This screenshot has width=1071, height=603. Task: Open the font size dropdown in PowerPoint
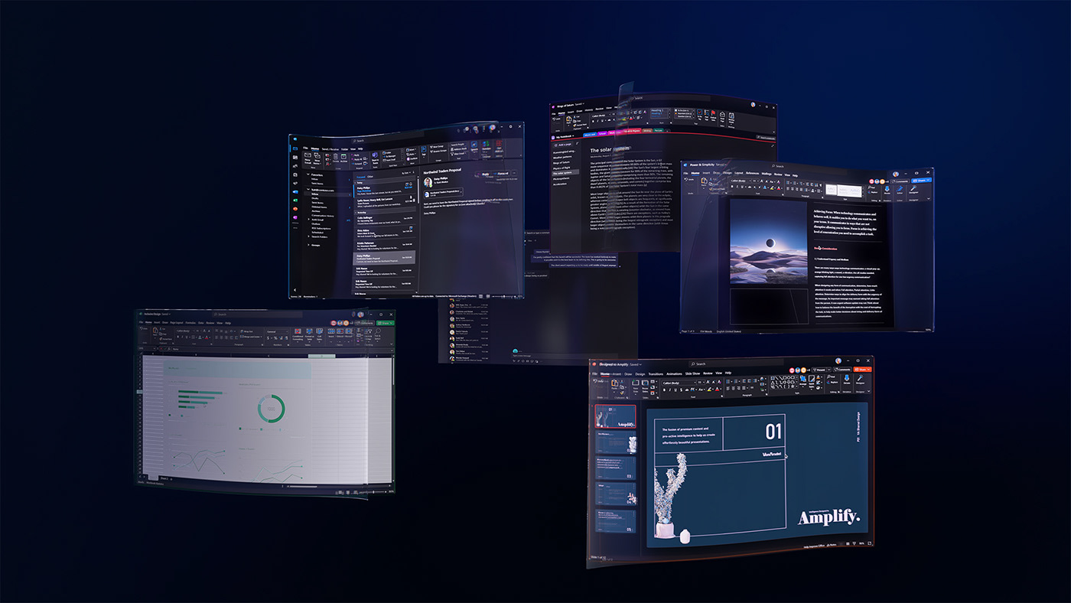703,382
